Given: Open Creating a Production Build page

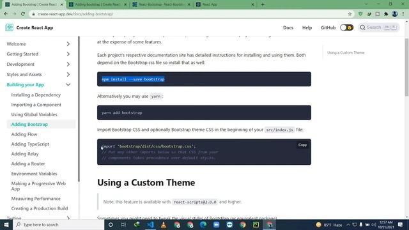Looking at the screenshot, I should pyautogui.click(x=40, y=208).
